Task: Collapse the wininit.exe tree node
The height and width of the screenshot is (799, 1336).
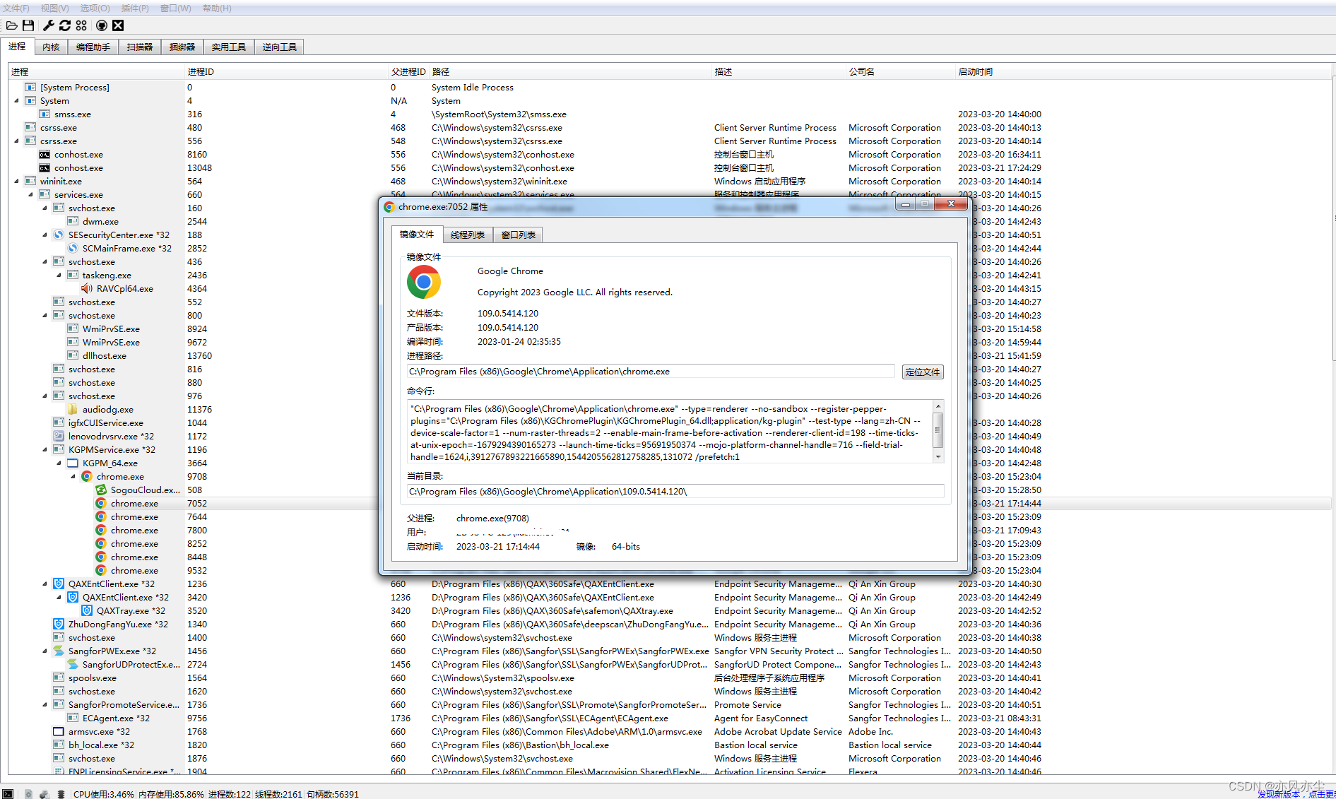Action: (17, 181)
